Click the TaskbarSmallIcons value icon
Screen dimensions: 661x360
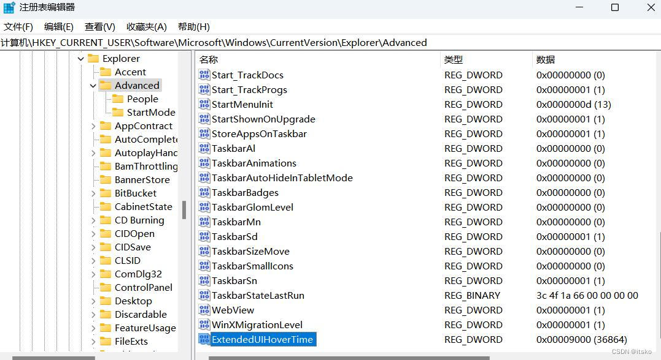[x=204, y=266]
